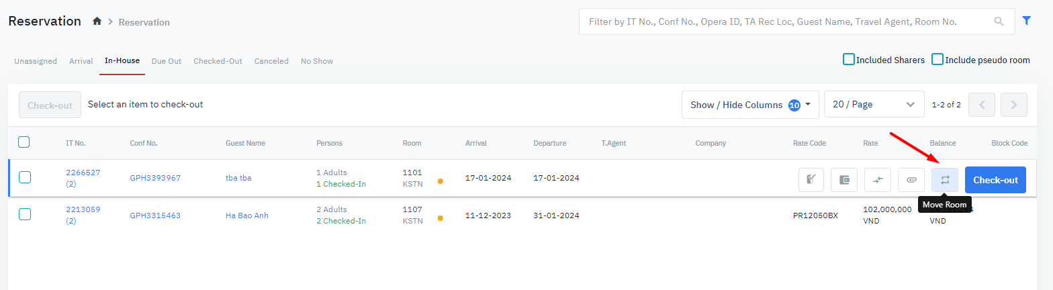Viewport: 1053px width, 290px height.
Task: Open confirmation number GPH3315463 link
Action: (x=155, y=215)
